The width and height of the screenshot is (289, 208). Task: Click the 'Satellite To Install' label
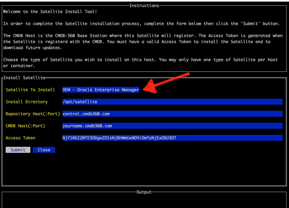30,90
